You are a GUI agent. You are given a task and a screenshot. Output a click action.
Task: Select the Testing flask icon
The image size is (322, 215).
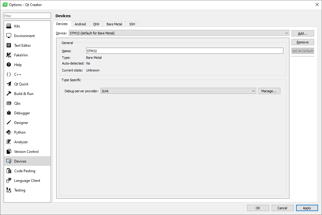coord(9,190)
